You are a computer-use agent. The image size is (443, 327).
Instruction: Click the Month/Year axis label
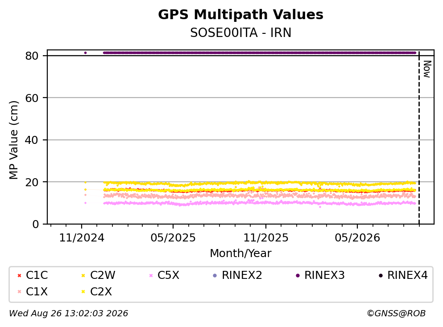pos(240,253)
